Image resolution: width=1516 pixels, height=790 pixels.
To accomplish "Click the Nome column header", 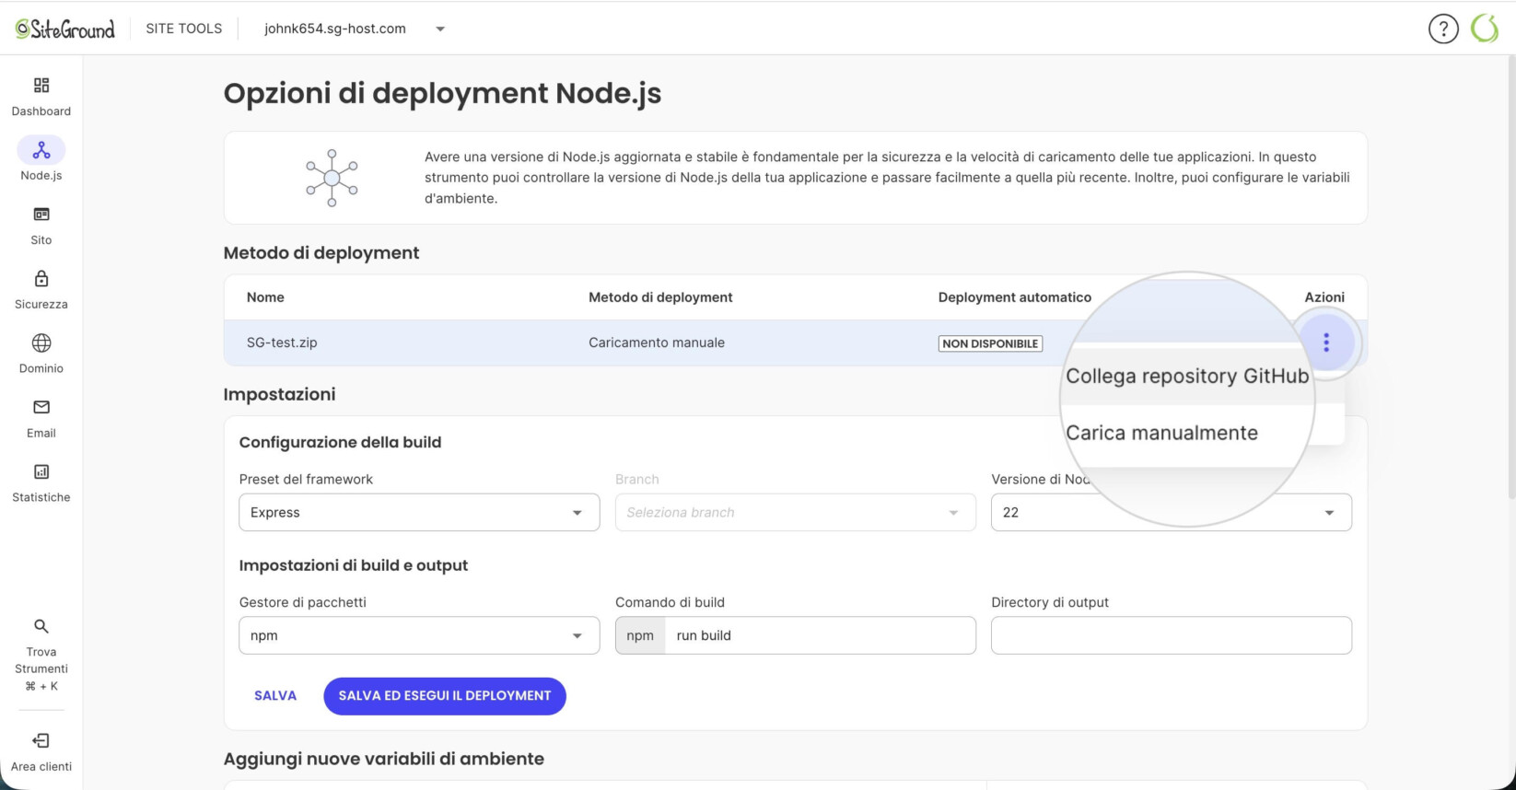I will click(x=265, y=297).
